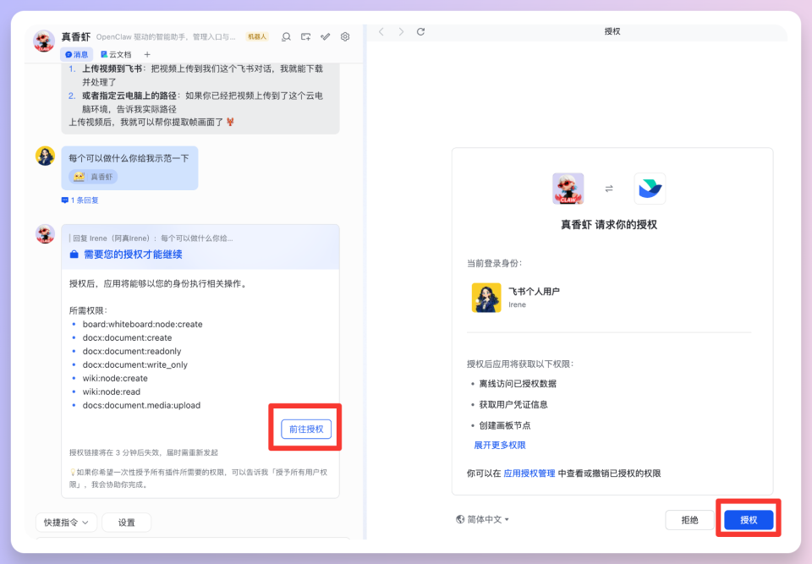812x564 pixels.
Task: Click the 拒绝 reject button
Action: [689, 519]
